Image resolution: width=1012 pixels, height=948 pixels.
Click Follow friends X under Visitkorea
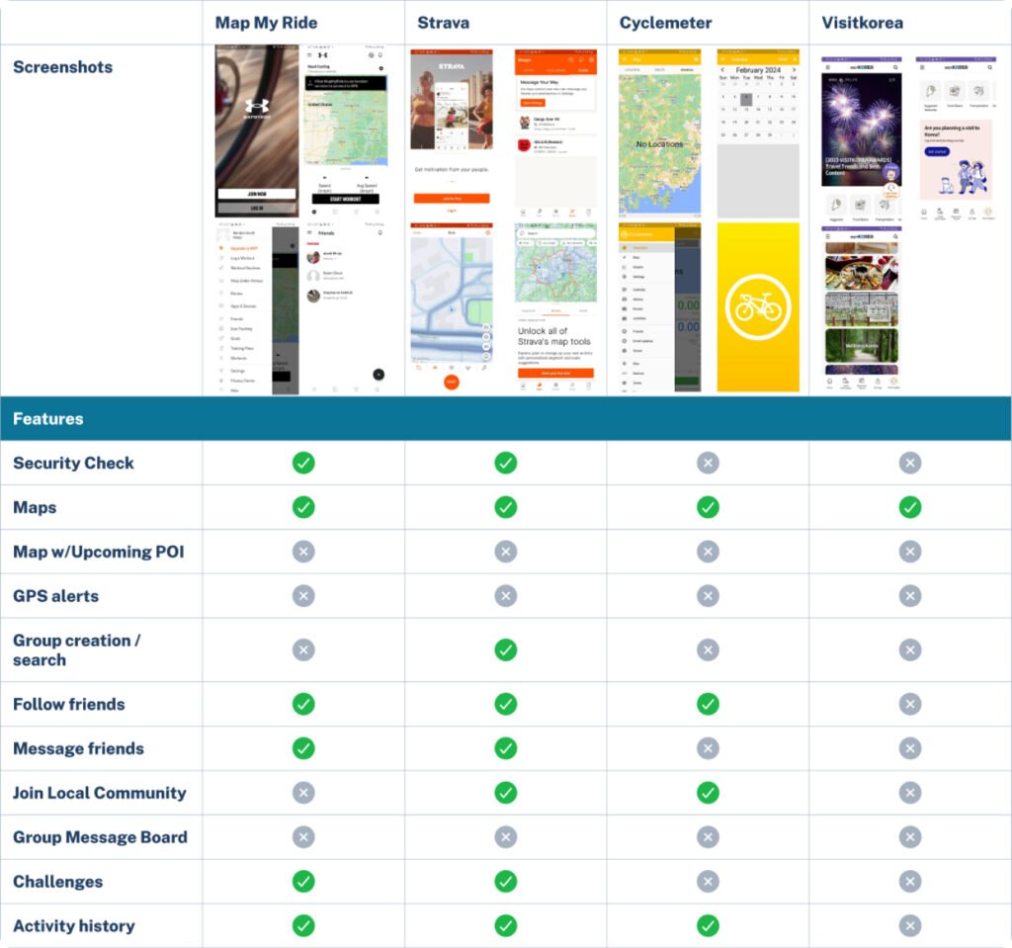910,704
